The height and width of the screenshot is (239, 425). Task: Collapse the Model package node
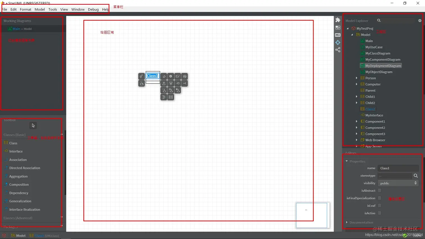[352, 35]
